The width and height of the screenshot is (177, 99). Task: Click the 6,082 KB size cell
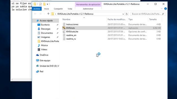pyautogui.click(x=157, y=28)
